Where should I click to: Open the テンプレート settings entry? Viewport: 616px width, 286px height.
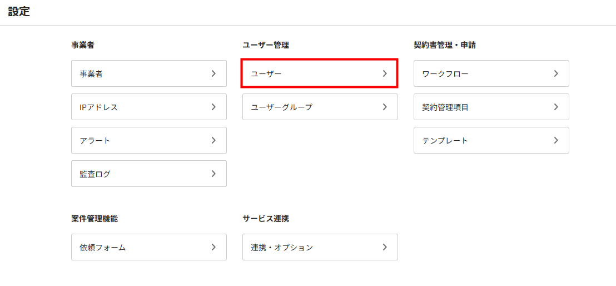coord(491,140)
